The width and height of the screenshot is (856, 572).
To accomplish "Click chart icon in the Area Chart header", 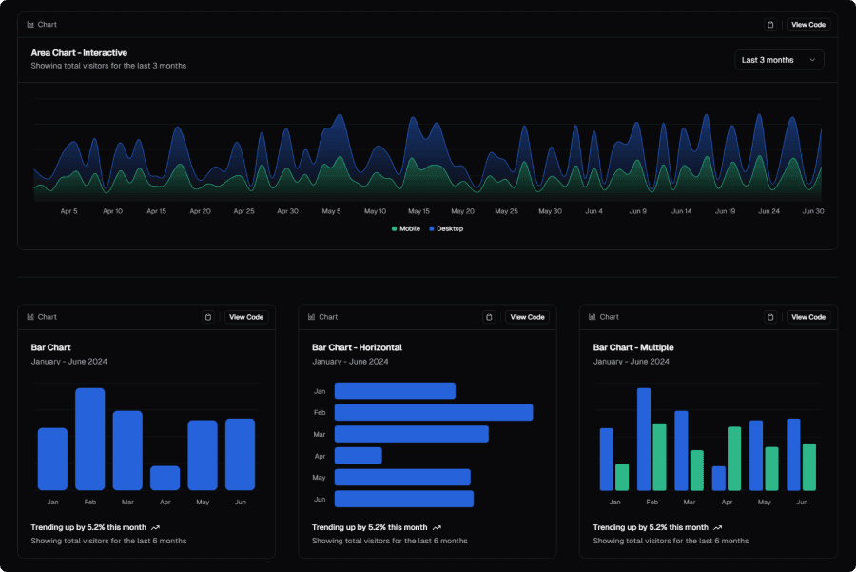I will 30,25.
